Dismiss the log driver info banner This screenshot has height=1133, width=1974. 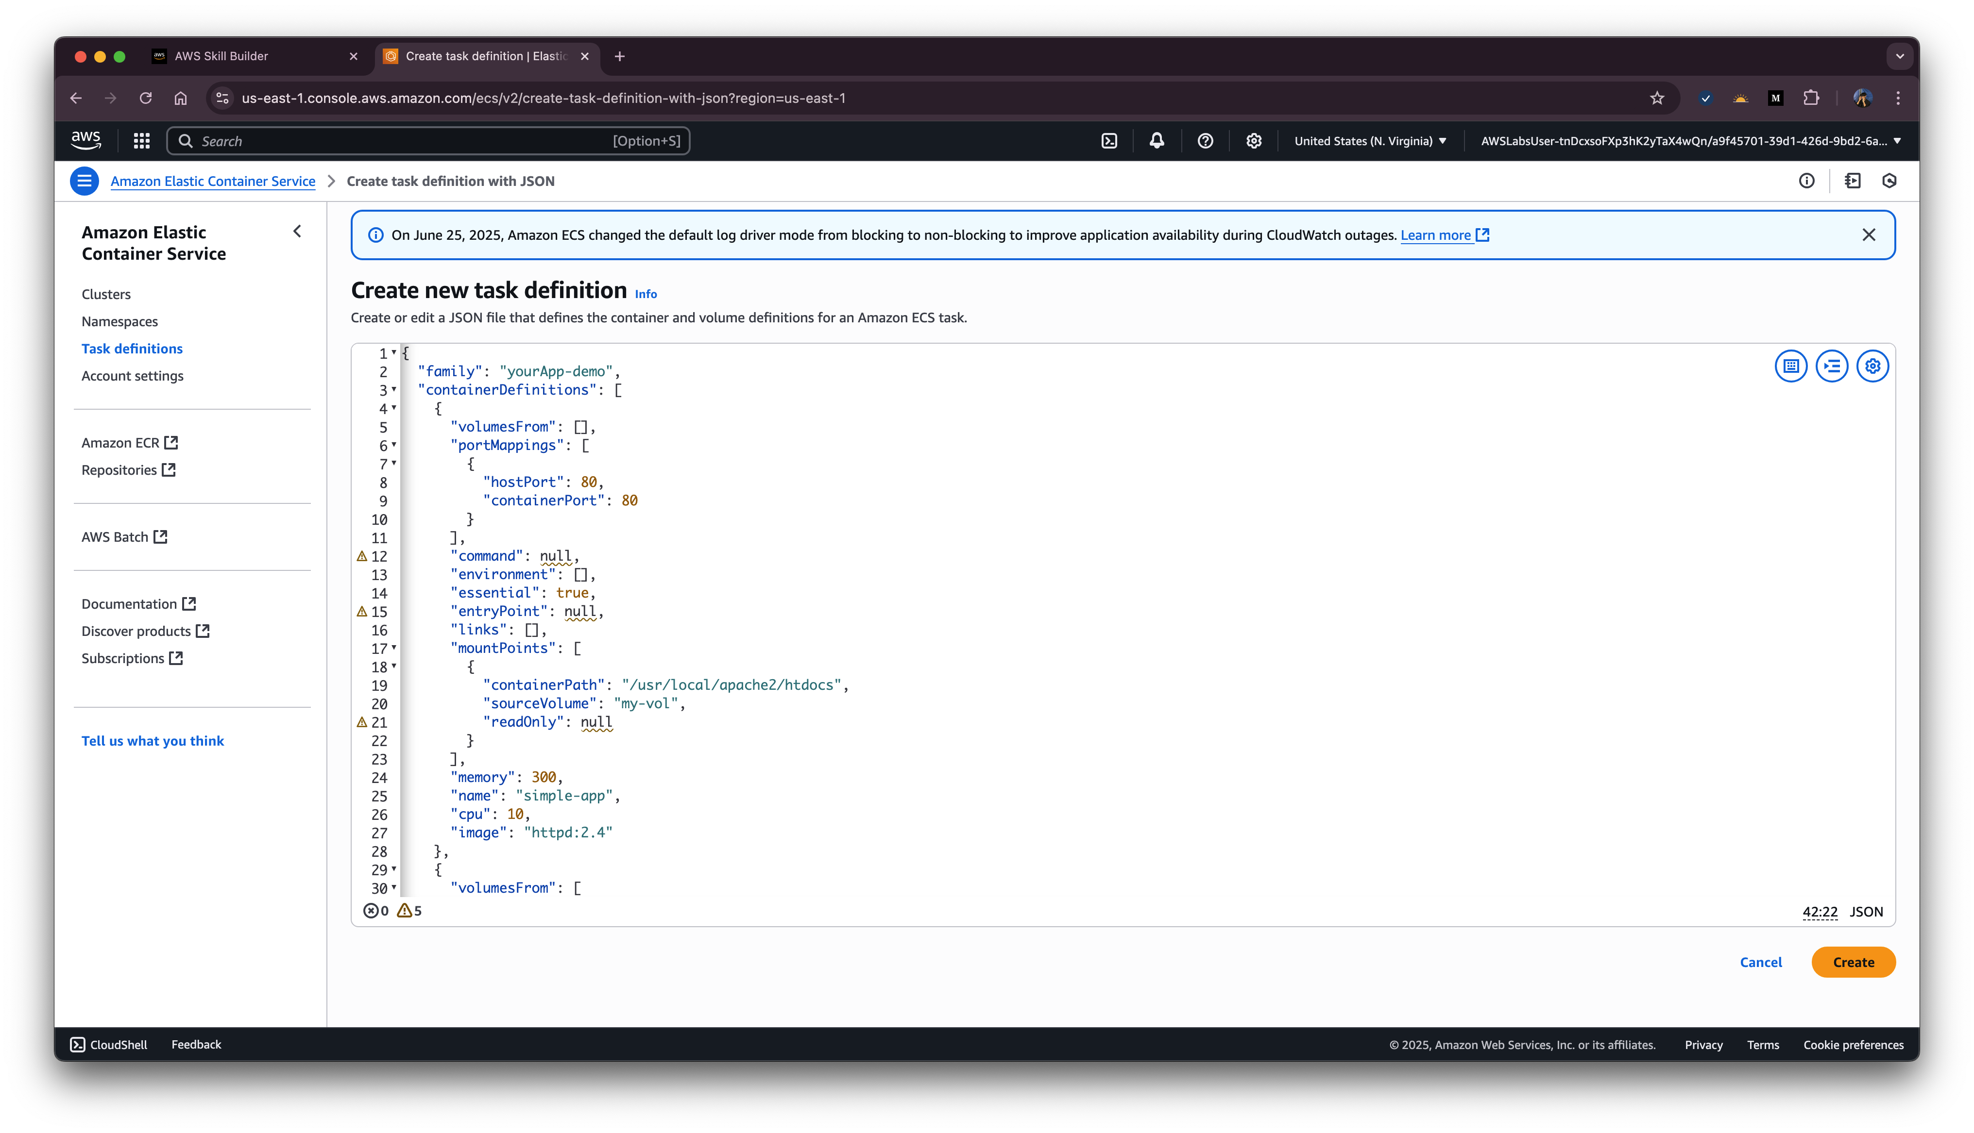[1869, 235]
